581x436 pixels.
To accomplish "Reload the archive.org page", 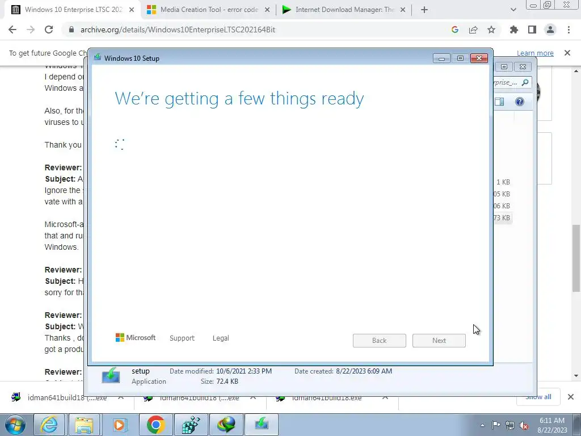I will [x=49, y=30].
